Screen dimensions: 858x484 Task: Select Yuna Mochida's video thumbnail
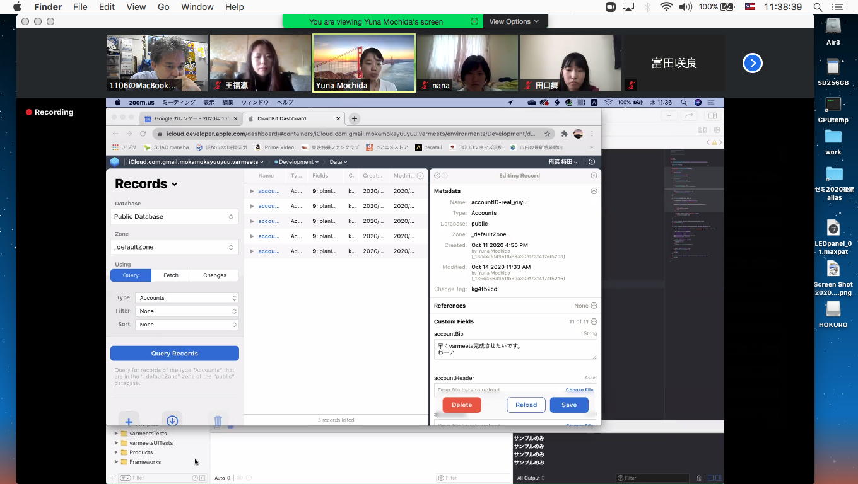(x=364, y=63)
